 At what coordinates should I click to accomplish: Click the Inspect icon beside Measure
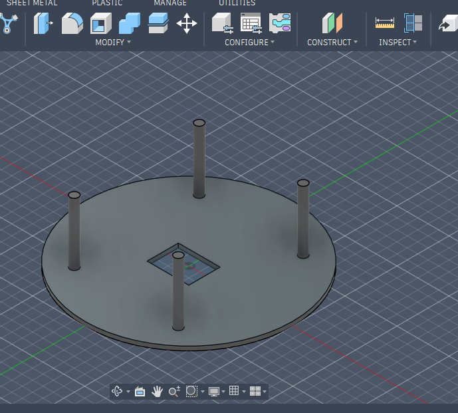413,23
